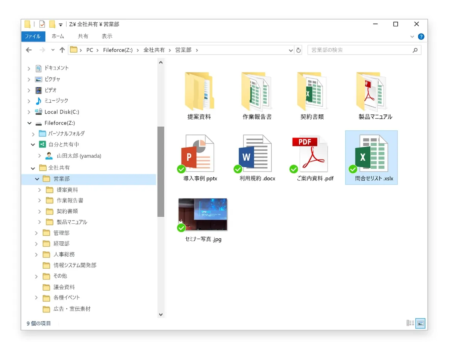
Task: Select the 問合せリスト Excel file icon
Action: pos(371,154)
